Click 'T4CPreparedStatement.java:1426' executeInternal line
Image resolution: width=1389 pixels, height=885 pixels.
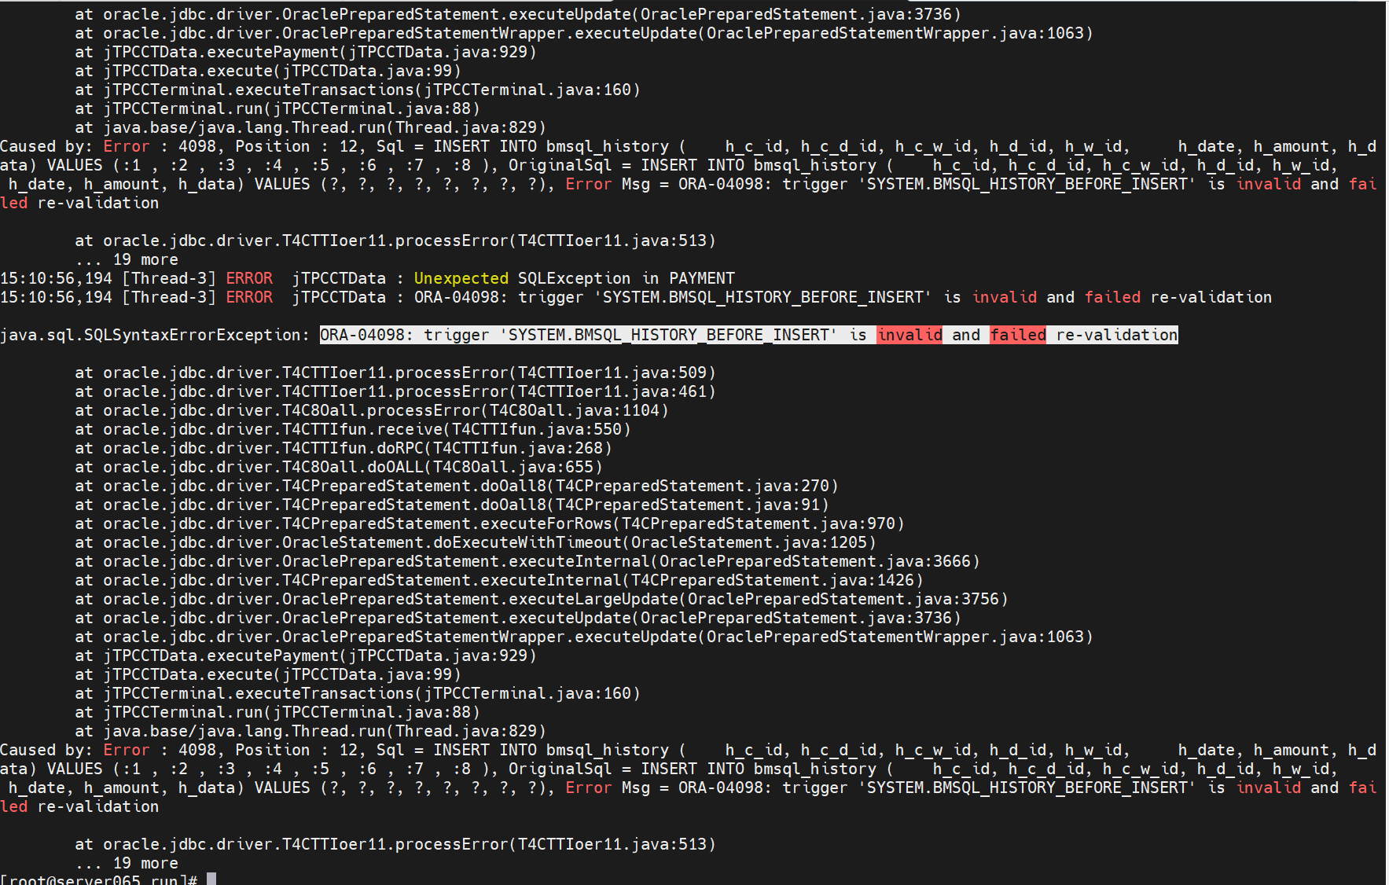[x=499, y=580]
